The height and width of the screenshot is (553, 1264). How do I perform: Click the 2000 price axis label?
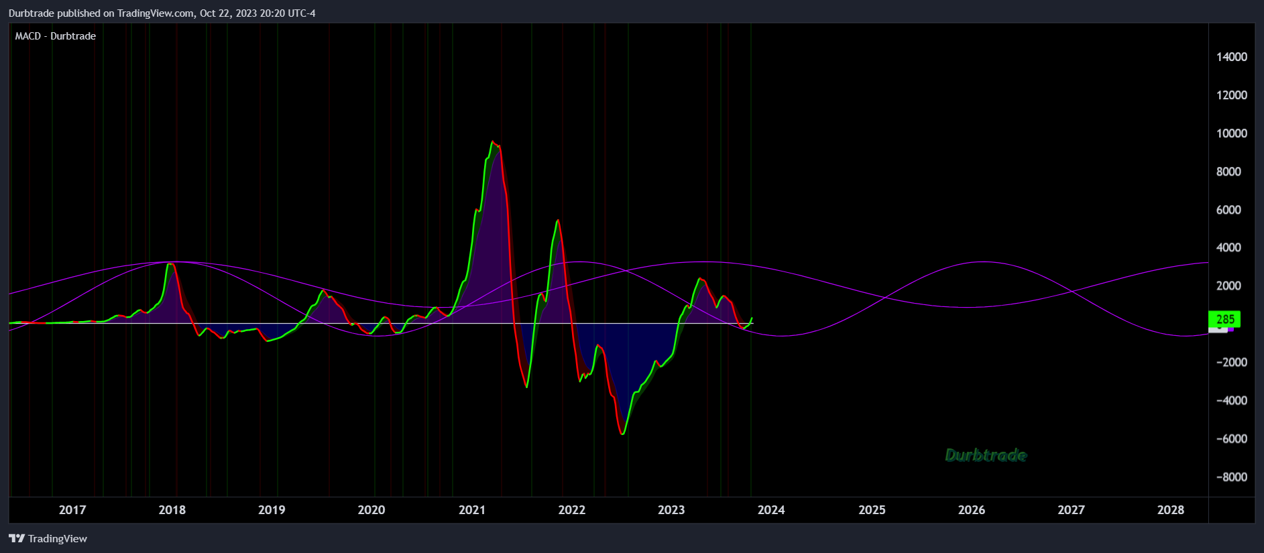1229,286
